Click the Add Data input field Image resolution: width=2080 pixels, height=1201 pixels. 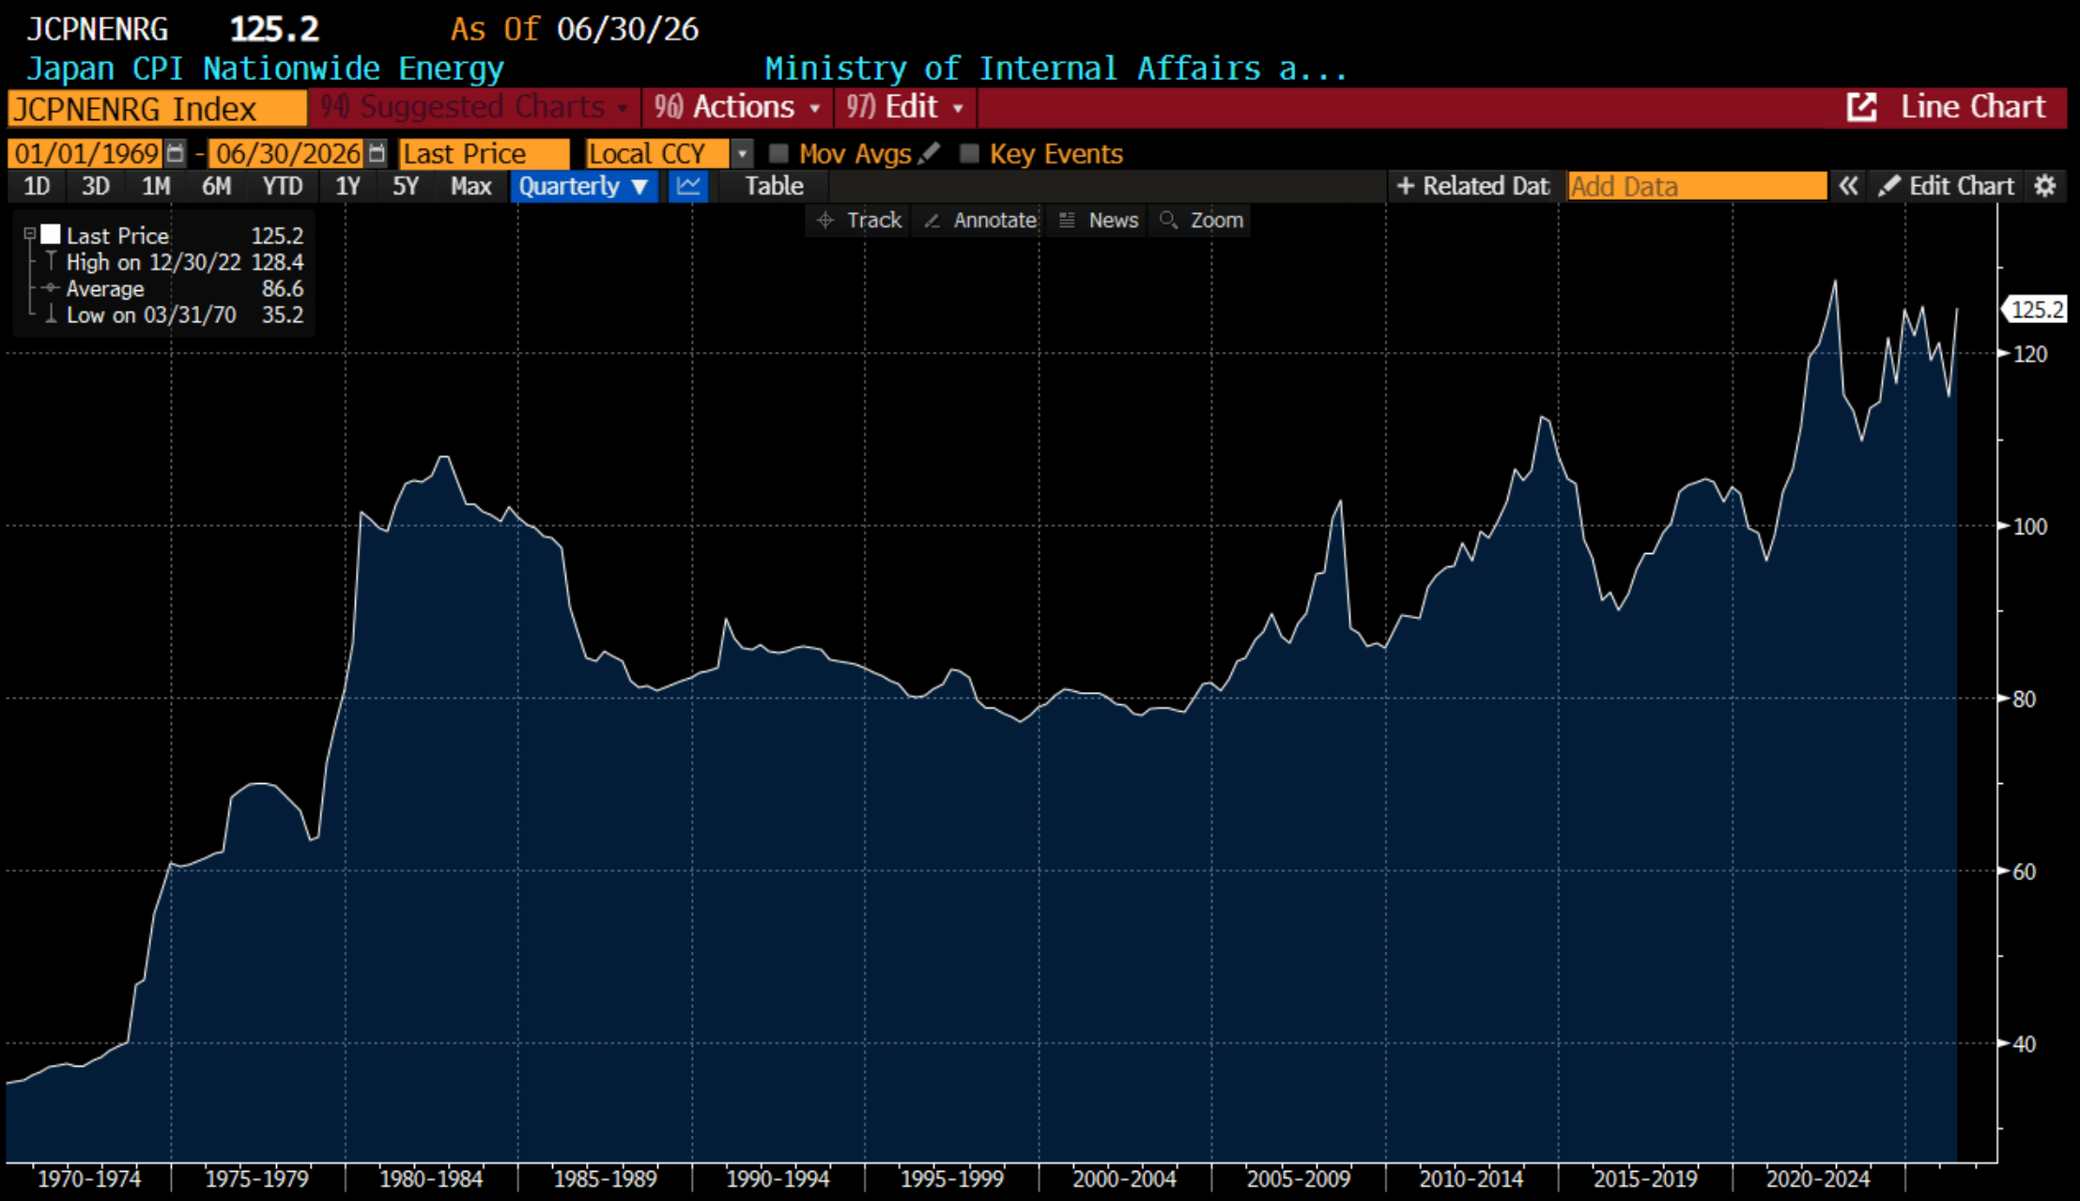click(1697, 186)
